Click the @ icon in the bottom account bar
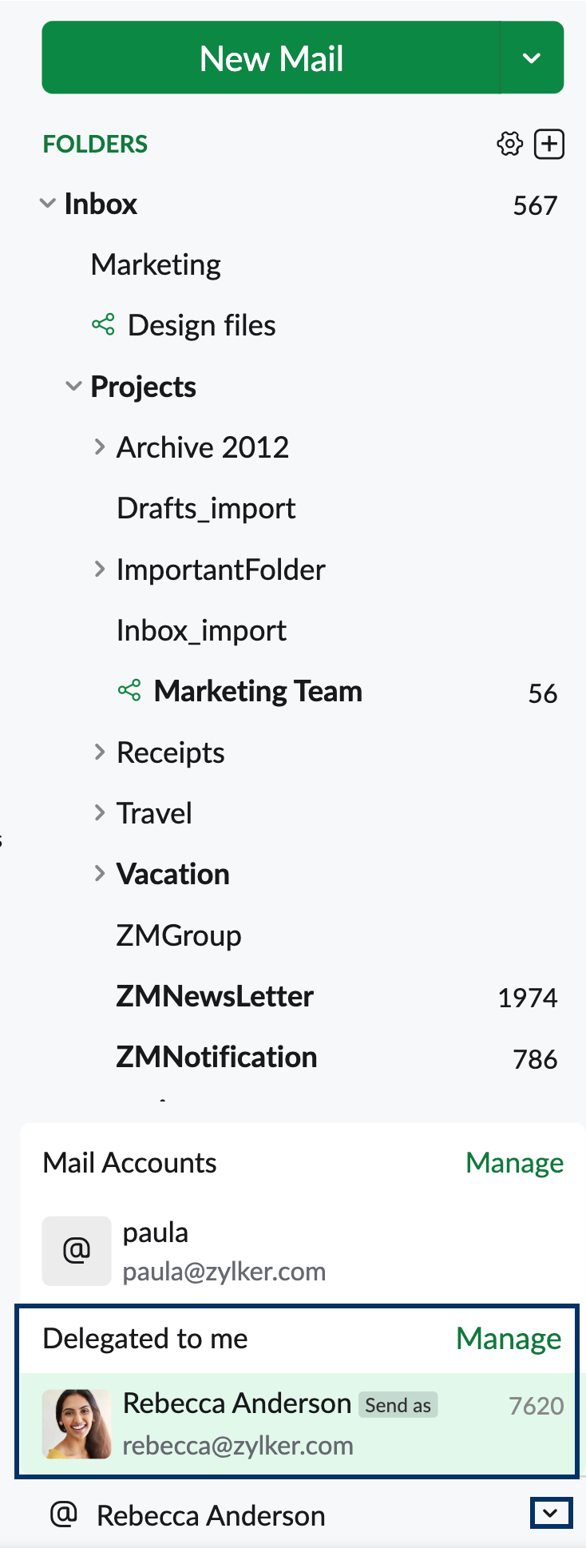The height and width of the screenshot is (1548, 586). [64, 1514]
